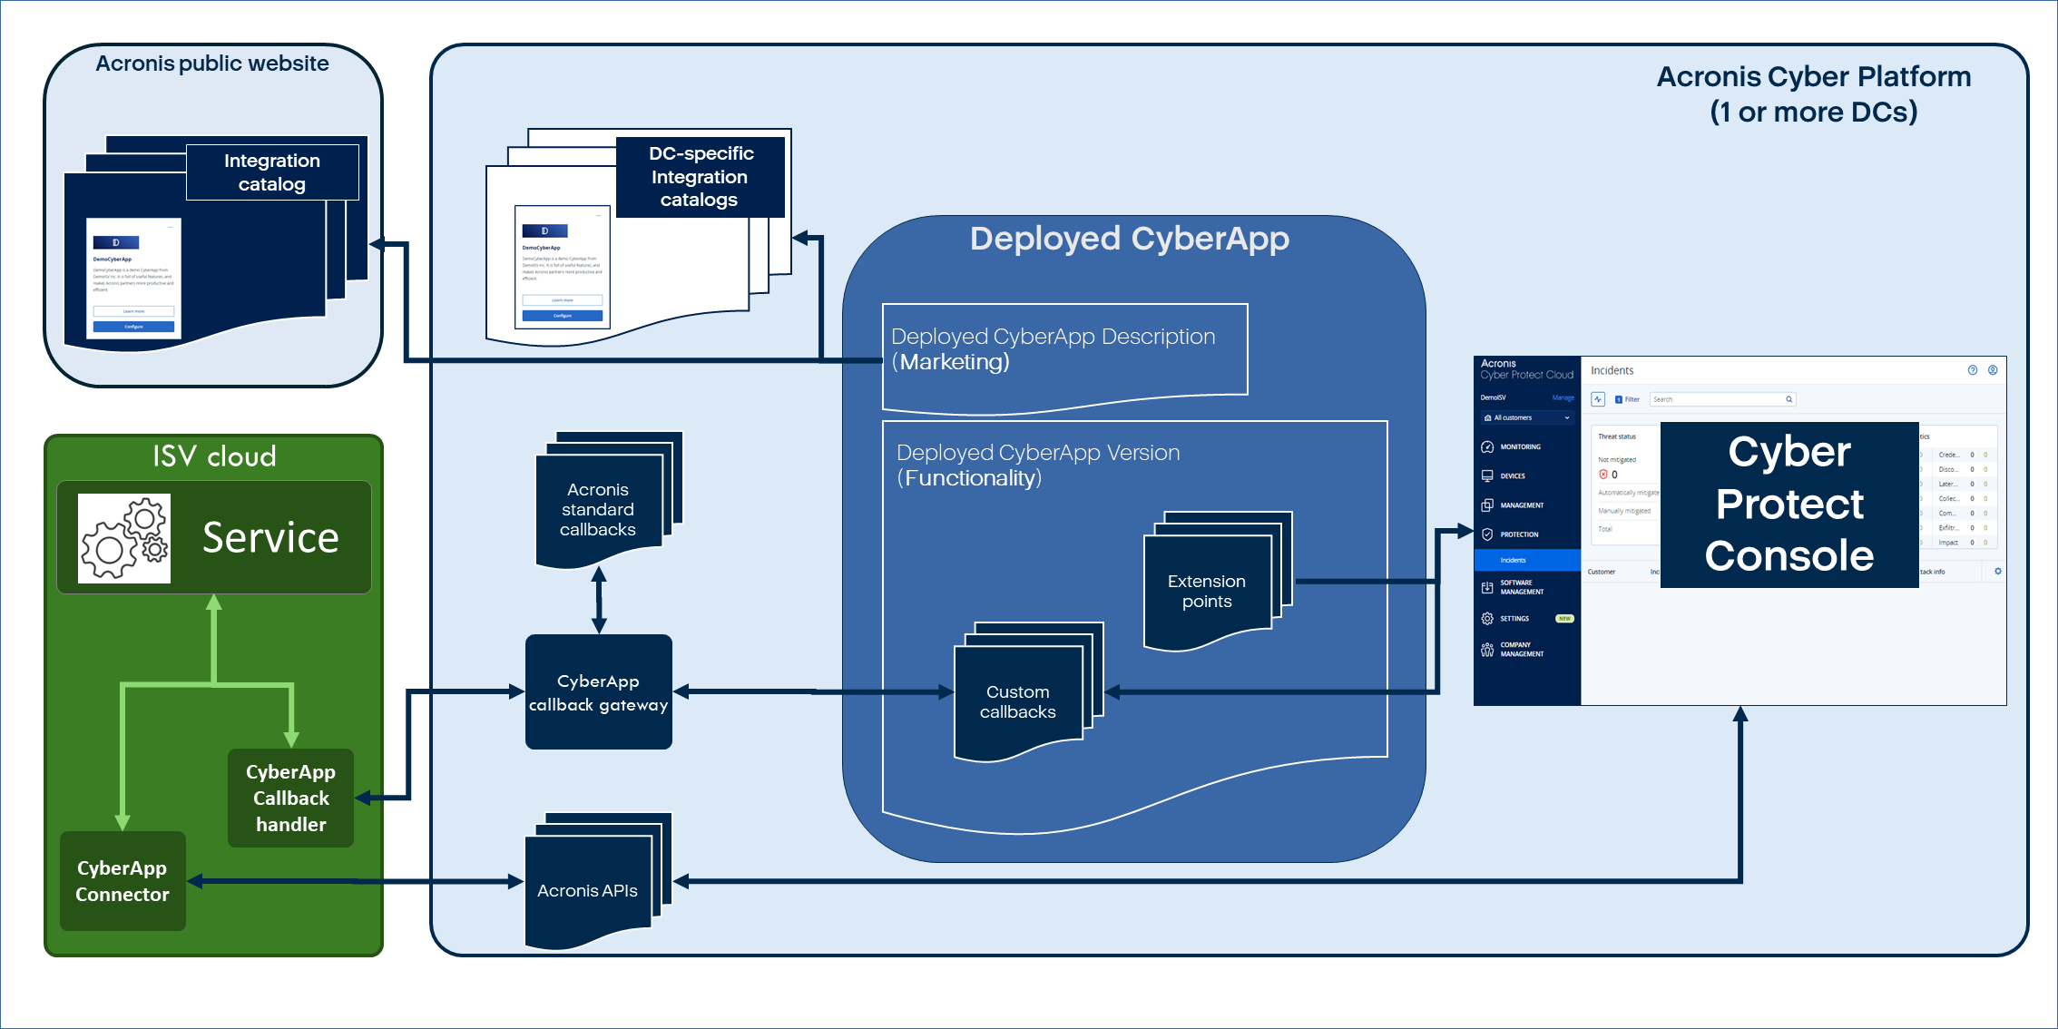Click the DemoCyberApp logo in public website catalog card
The image size is (2058, 1029).
(x=116, y=242)
